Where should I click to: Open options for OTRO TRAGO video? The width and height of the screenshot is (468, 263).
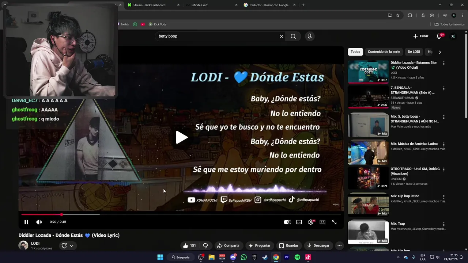pyautogui.click(x=444, y=169)
